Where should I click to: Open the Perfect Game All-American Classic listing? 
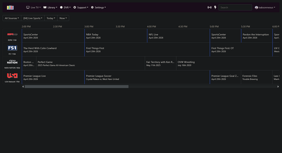point(90,63)
